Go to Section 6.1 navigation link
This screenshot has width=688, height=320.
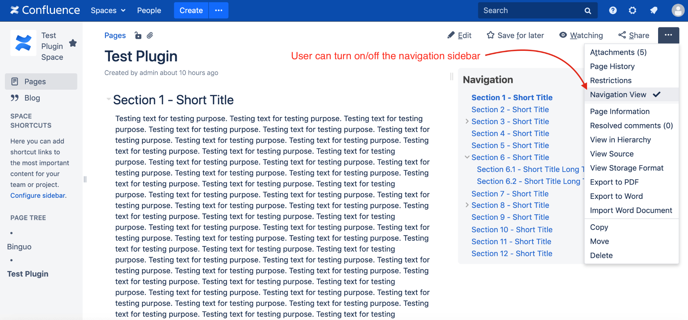click(x=530, y=169)
